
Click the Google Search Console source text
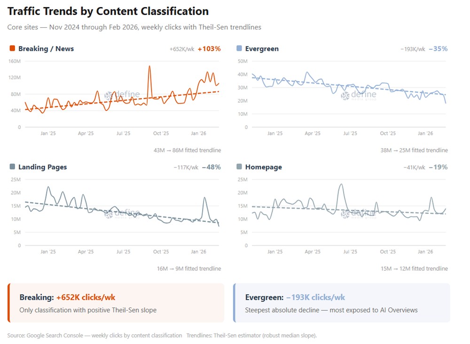coord(94,335)
